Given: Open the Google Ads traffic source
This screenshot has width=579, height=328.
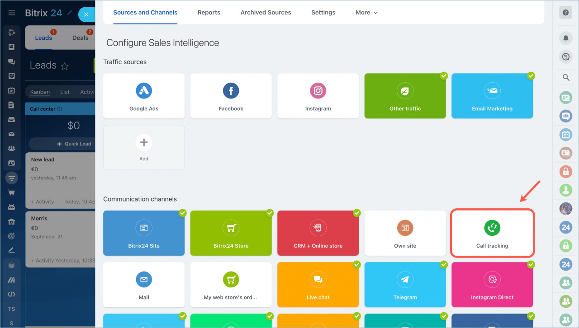Looking at the screenshot, I should [144, 96].
